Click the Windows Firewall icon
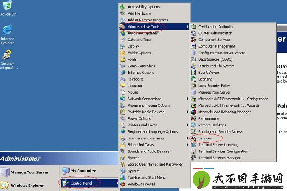The height and width of the screenshot is (191, 287). [123, 184]
